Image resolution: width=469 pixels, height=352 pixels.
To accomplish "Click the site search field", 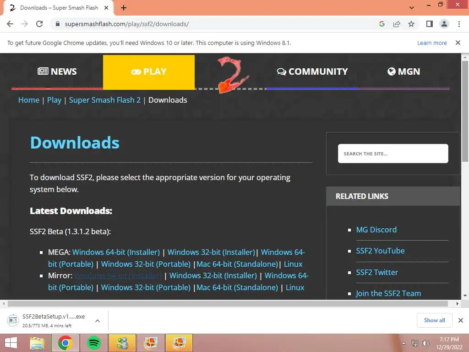I will point(393,154).
